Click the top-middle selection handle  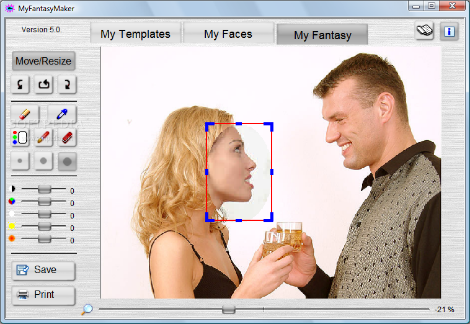[239, 124]
